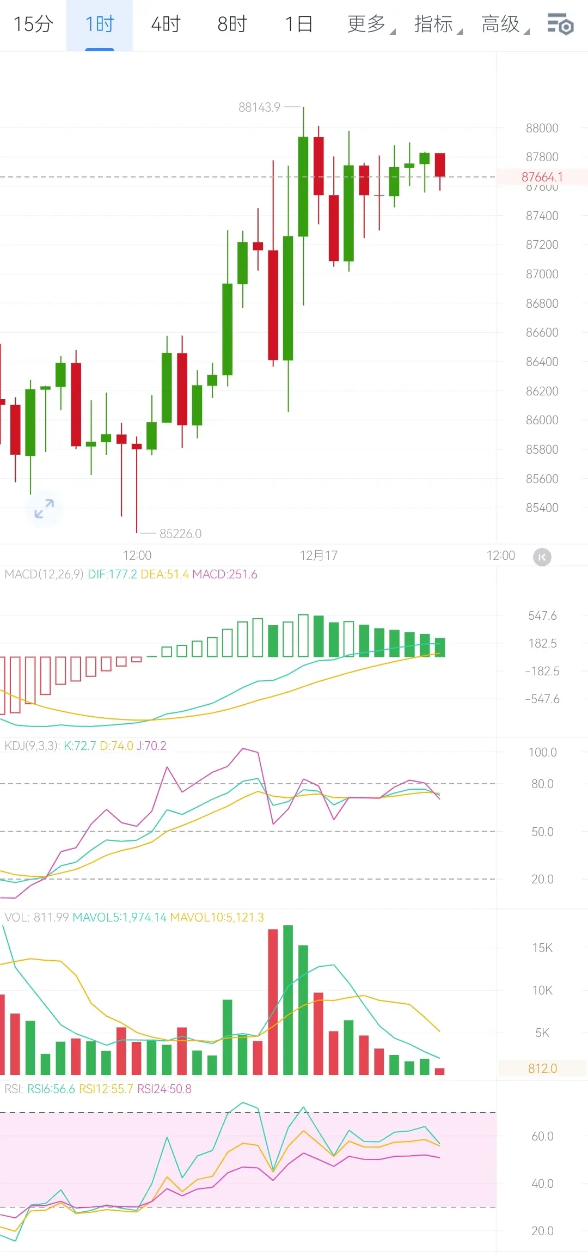Tap the DEA:51.4 value
This screenshot has width=588, height=1257.
click(164, 574)
